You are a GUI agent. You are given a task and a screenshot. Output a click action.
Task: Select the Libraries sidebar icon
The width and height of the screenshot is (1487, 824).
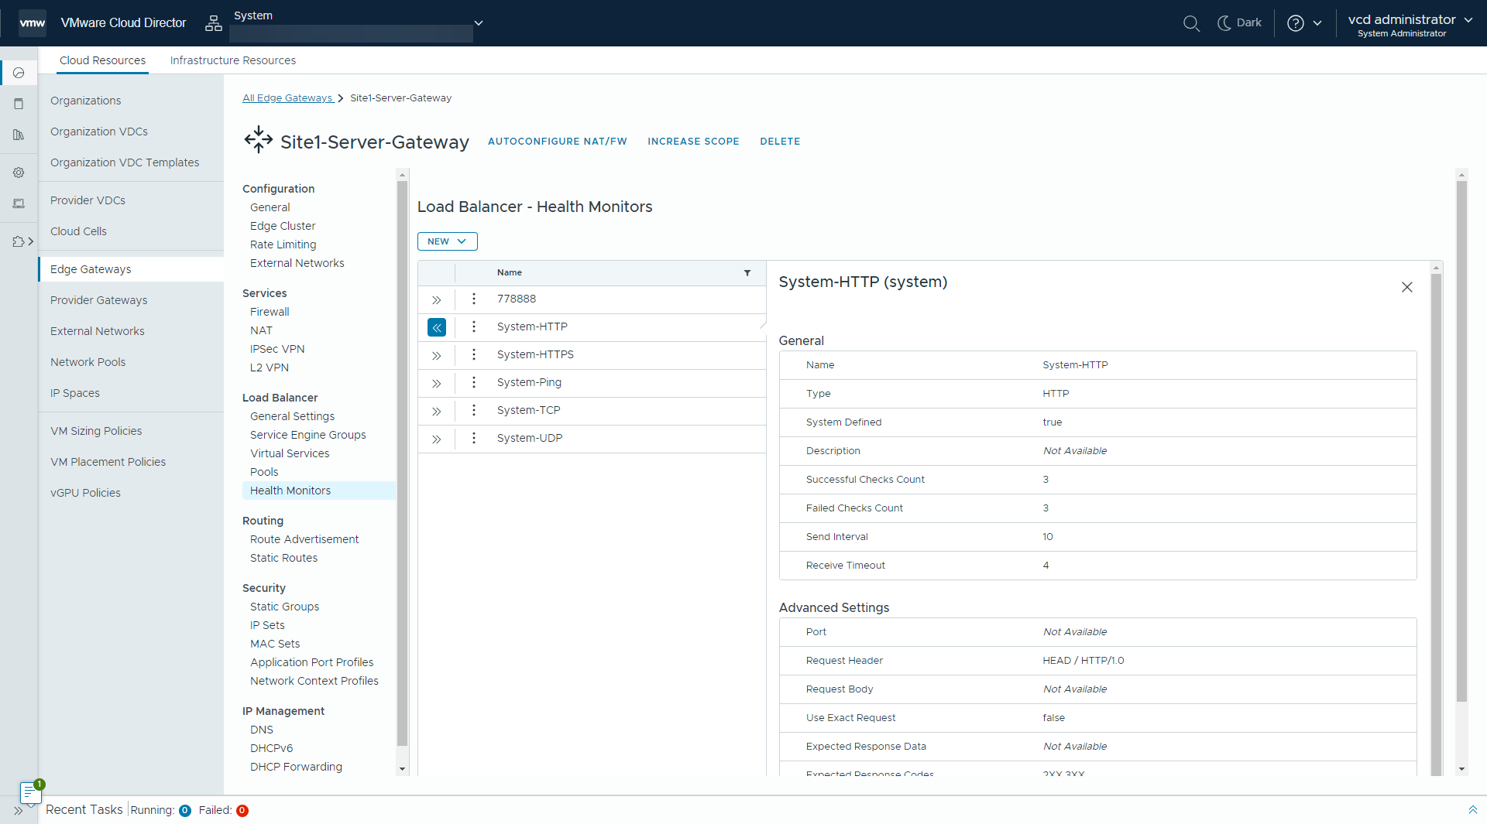19,135
